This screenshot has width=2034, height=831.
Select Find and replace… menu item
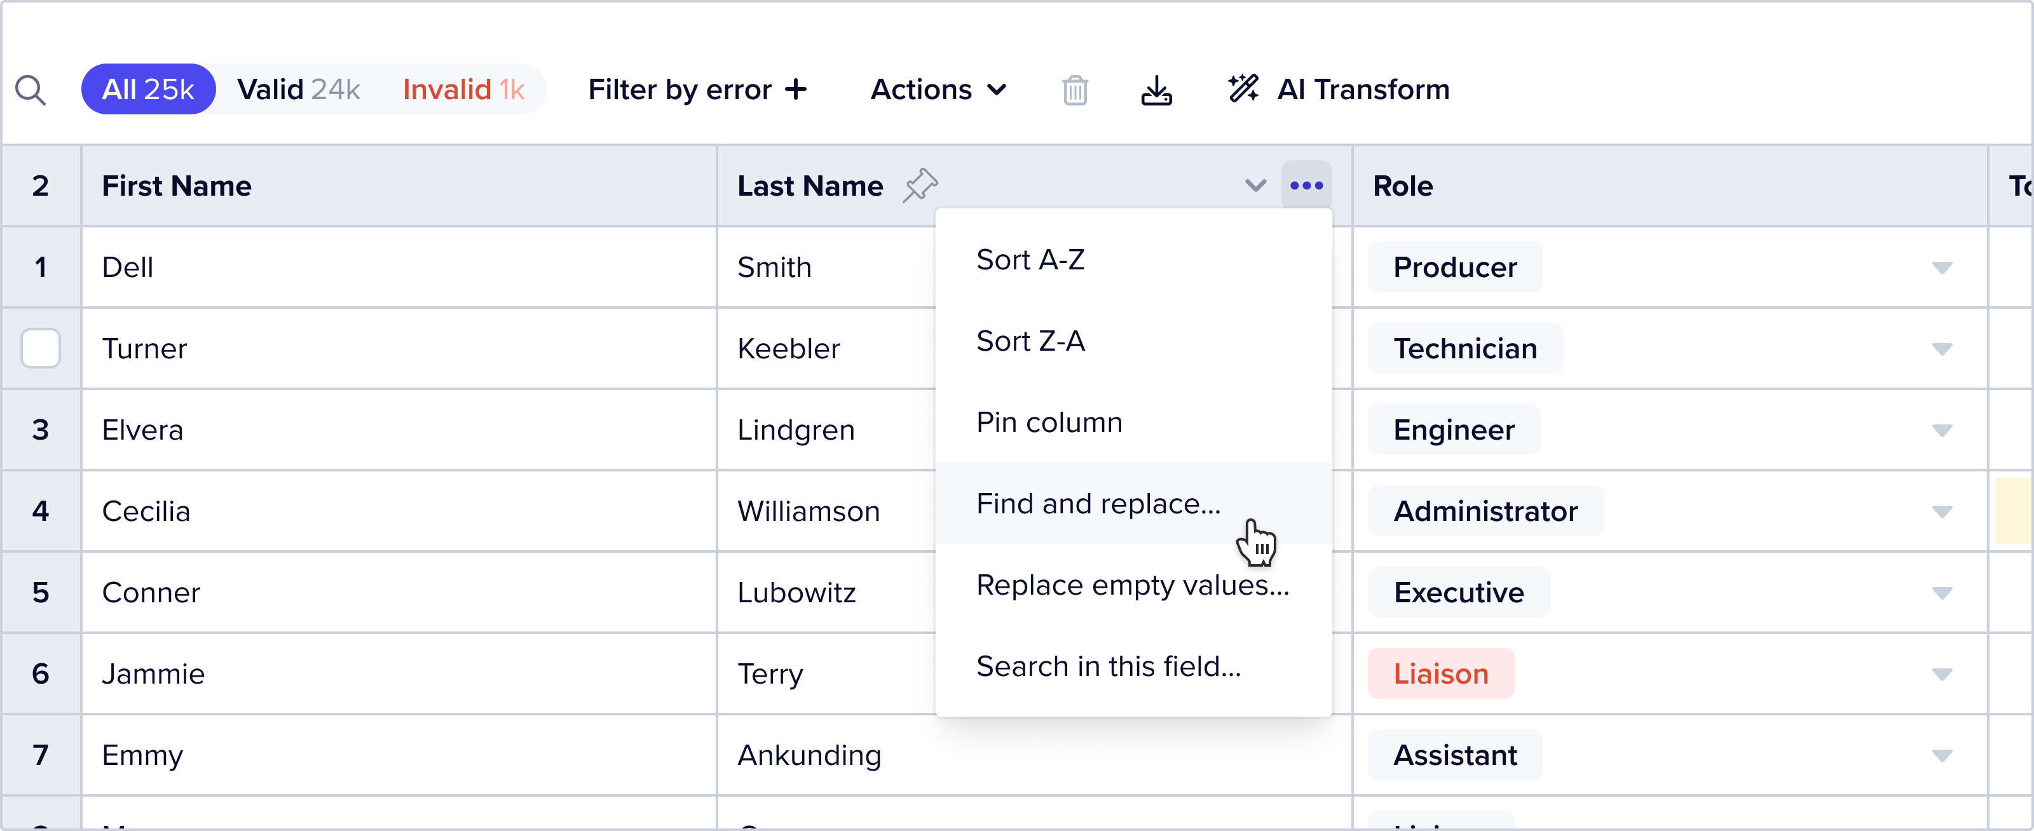tap(1098, 504)
